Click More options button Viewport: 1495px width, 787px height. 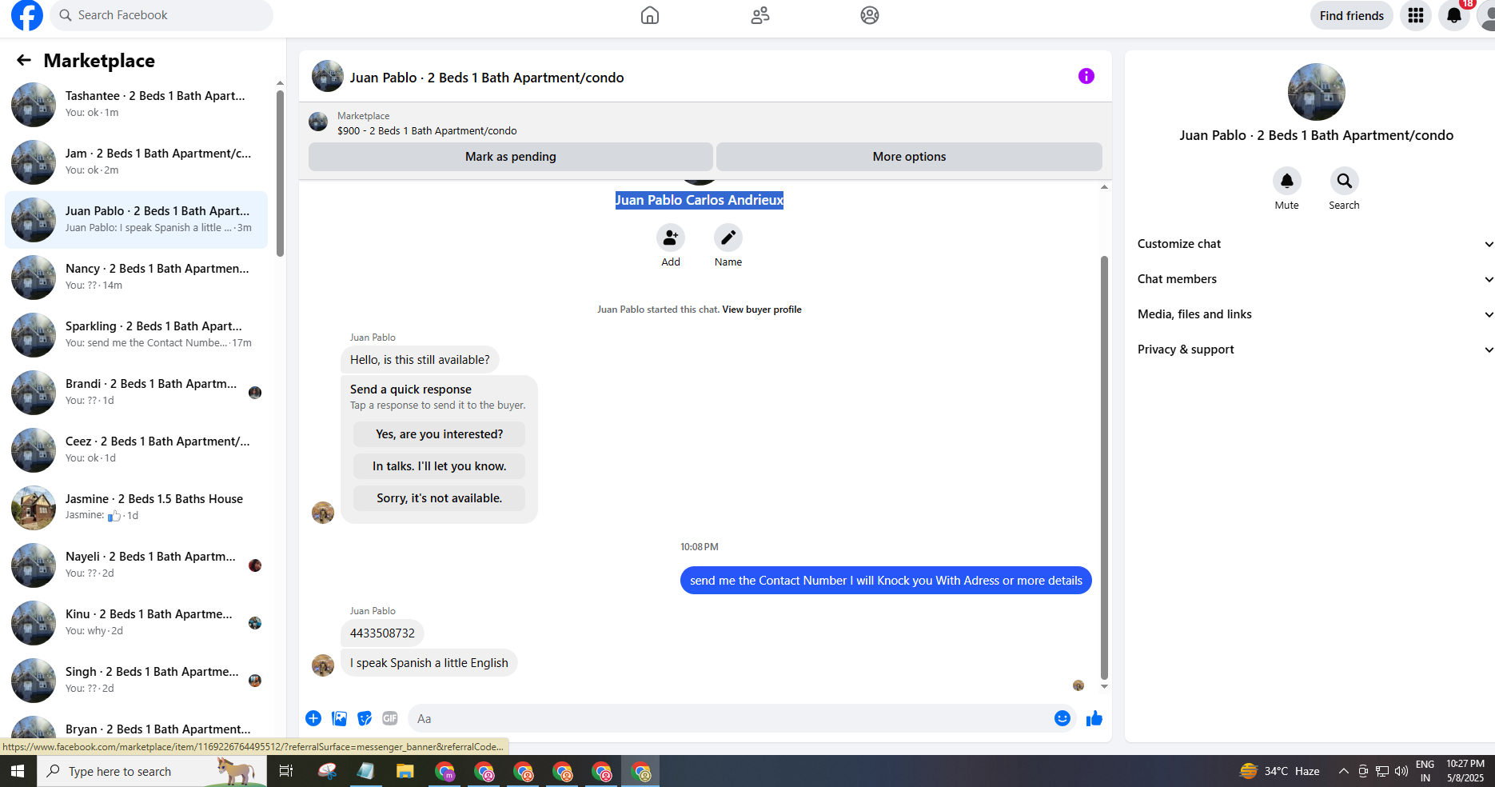coord(909,157)
